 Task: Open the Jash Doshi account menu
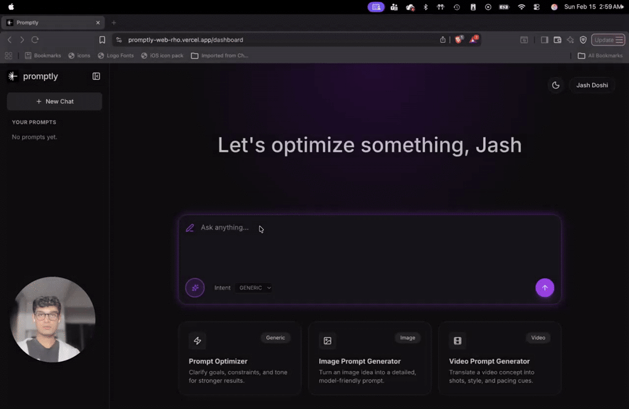tap(592, 85)
